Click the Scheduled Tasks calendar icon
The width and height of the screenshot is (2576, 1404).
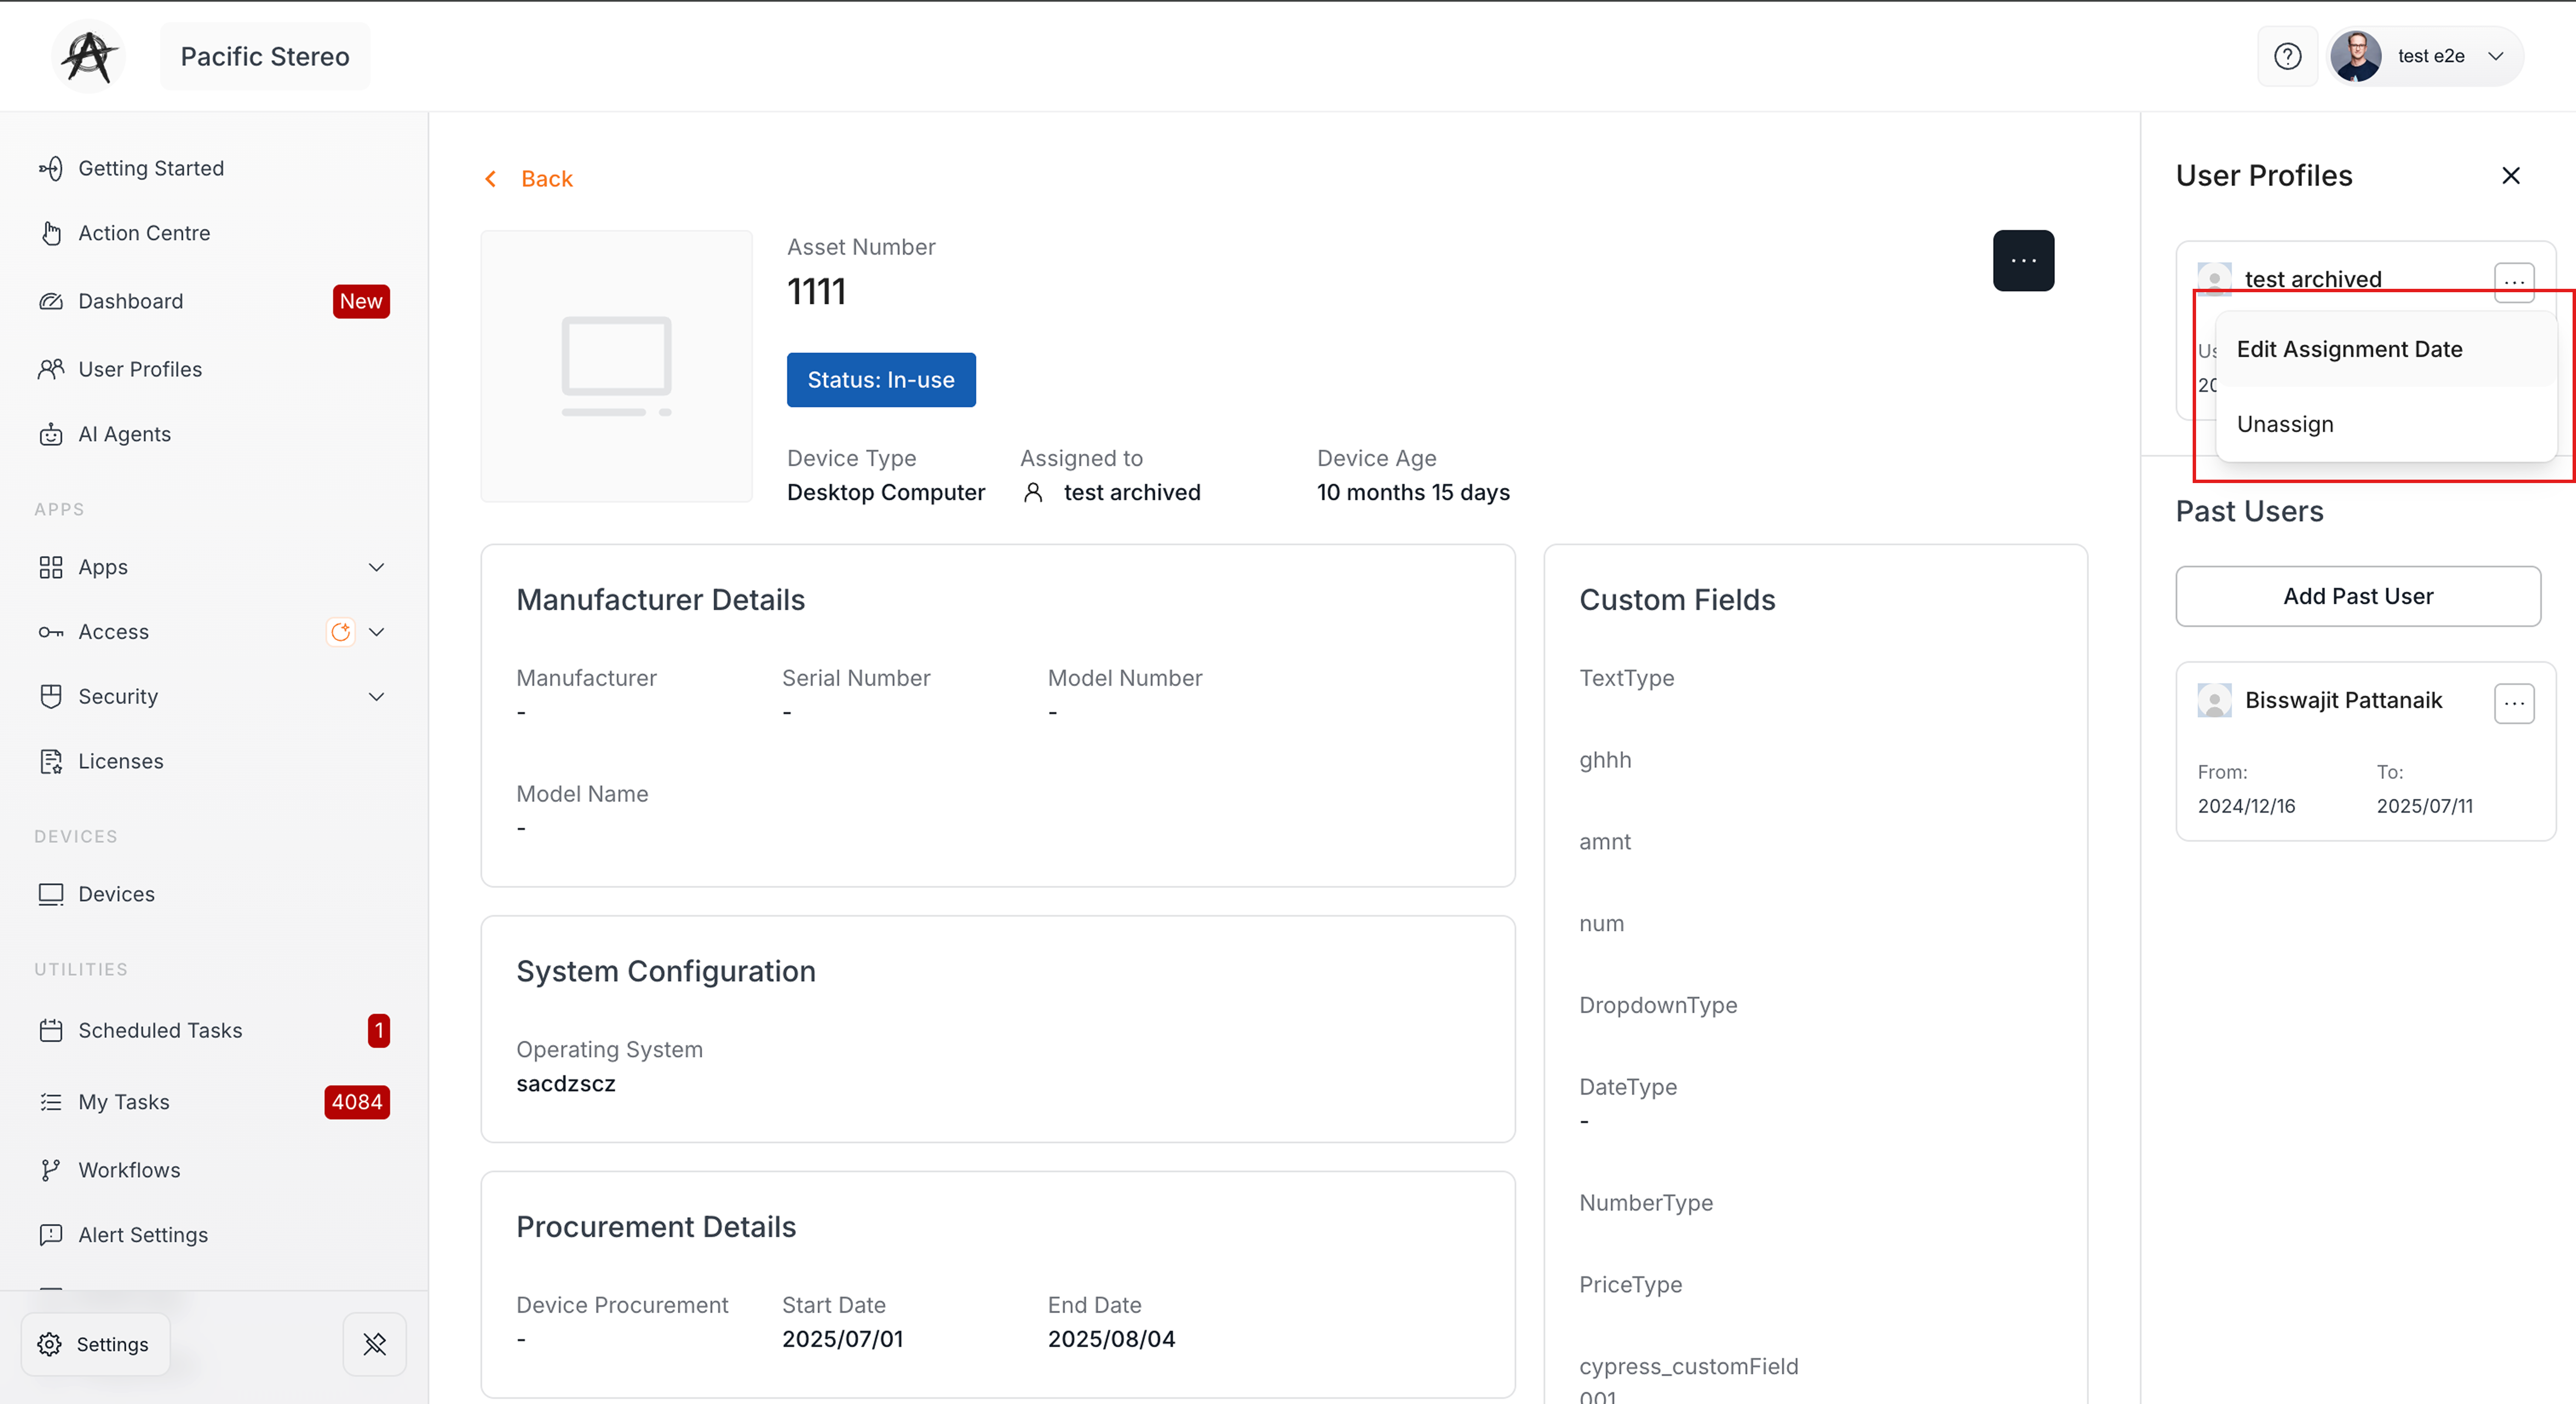pyautogui.click(x=51, y=1030)
